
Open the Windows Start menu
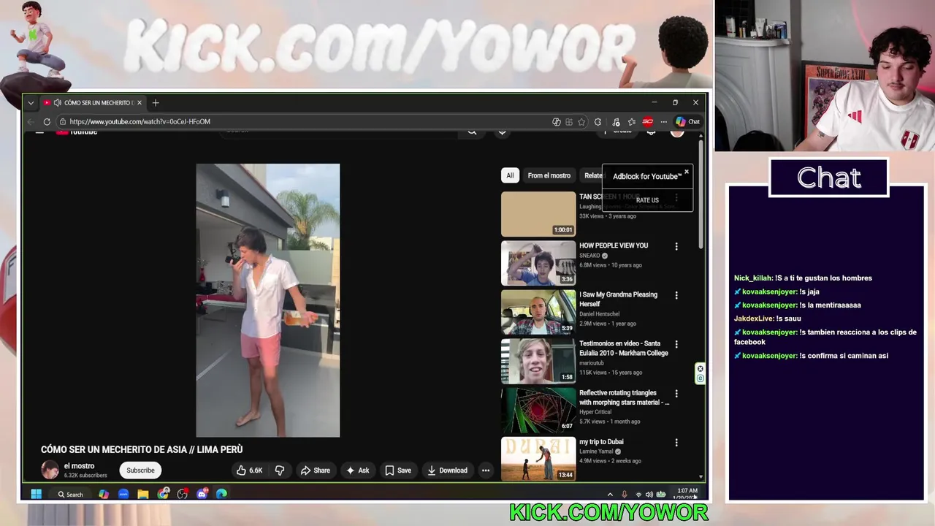[36, 495]
